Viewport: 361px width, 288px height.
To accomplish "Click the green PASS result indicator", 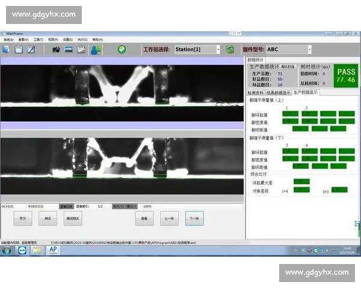I will pyautogui.click(x=345, y=75).
